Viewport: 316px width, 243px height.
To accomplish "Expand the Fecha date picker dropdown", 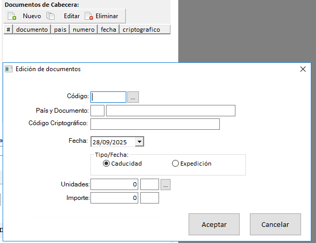I will tap(139, 141).
